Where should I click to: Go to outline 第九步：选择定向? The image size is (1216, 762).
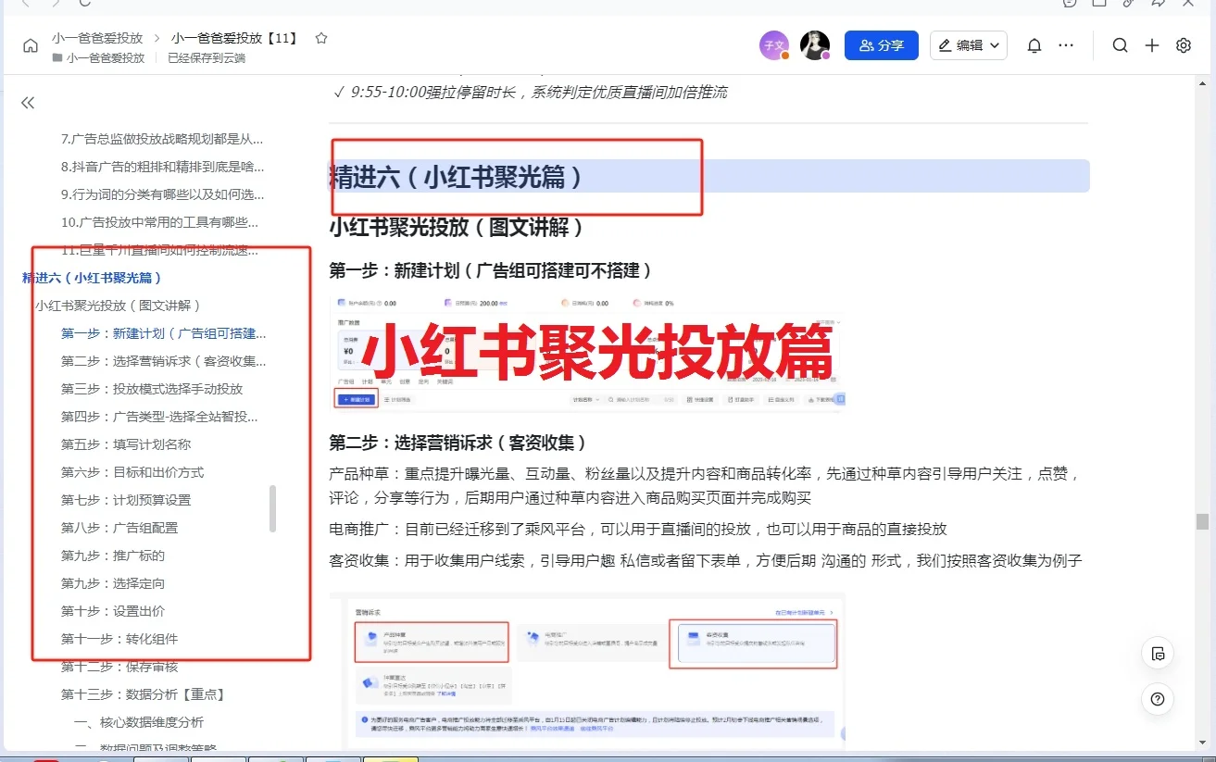[x=113, y=583]
